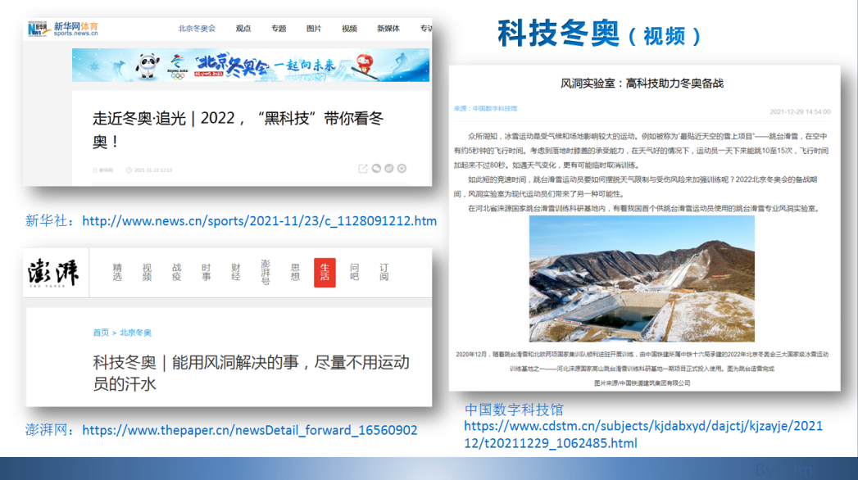Screen dimensions: 858x480
Task: Click source text 新华网 under Xinhua headline
Action: 106,170
